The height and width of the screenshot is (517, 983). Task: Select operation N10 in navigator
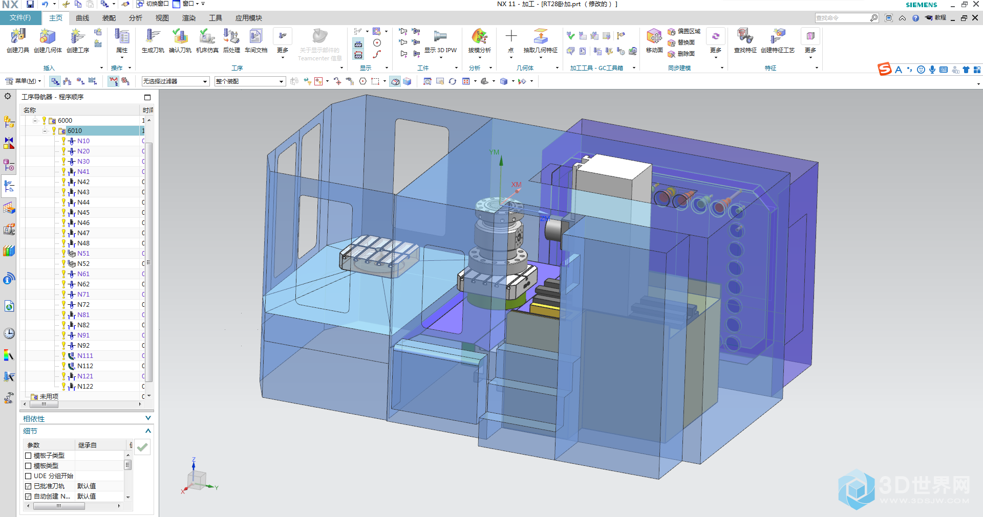[x=83, y=141]
